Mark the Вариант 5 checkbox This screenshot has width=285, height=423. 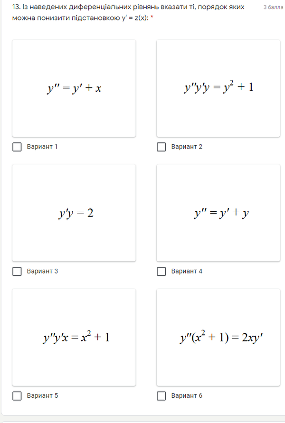(x=17, y=395)
